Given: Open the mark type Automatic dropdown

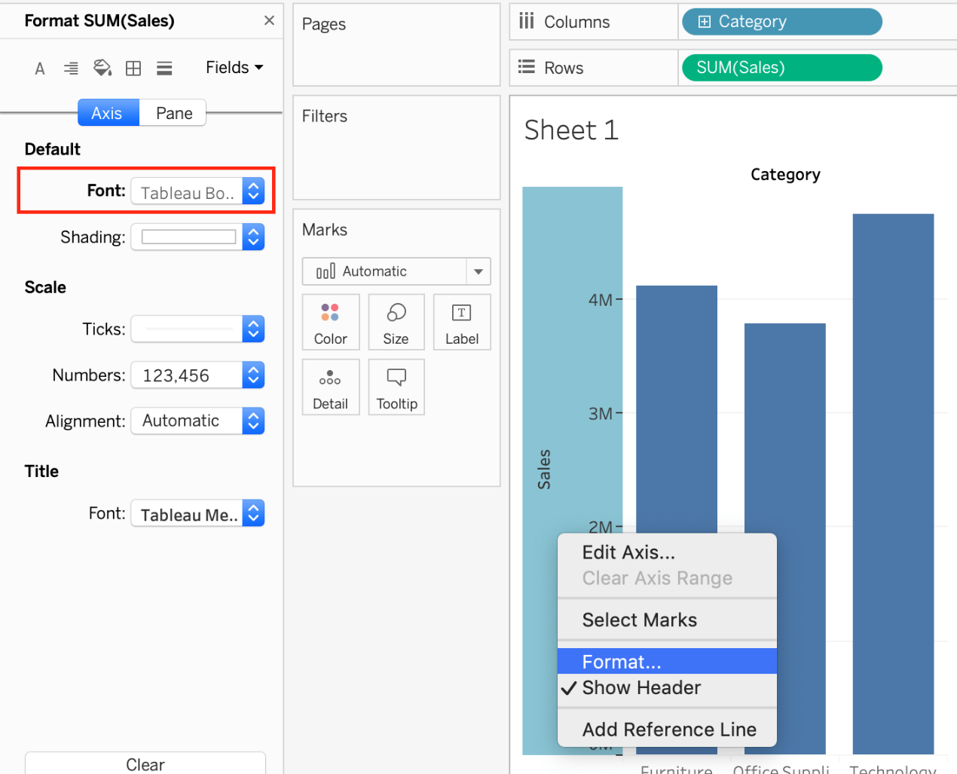Looking at the screenshot, I should (x=396, y=271).
